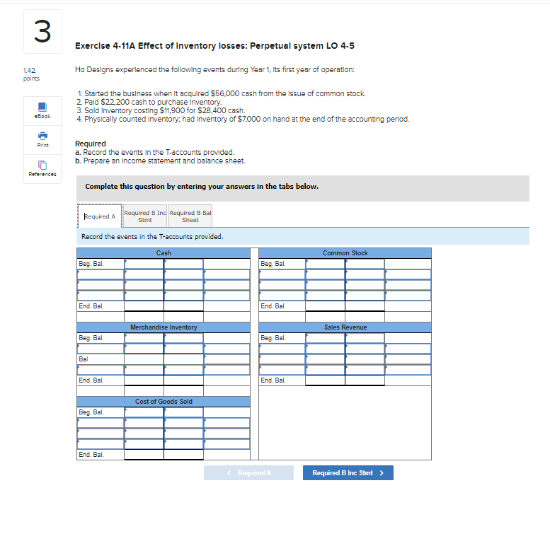This screenshot has height=541, width=550.
Task: Click Sales Revenue Beg. Bal. credit field
Action: [x=365, y=338]
